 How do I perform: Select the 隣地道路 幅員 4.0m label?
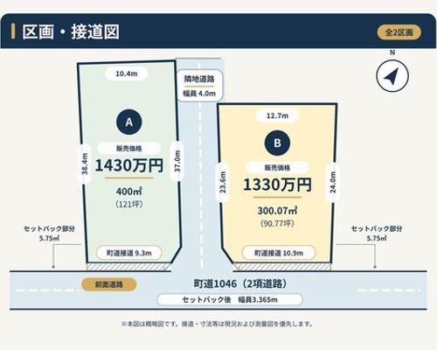[x=200, y=86]
